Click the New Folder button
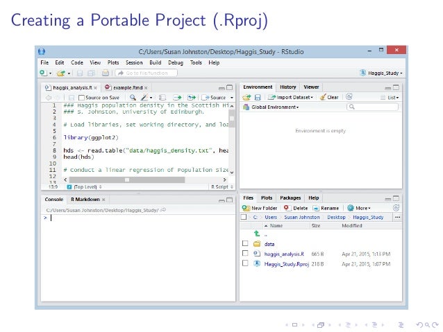443x332 pixels. (260, 208)
